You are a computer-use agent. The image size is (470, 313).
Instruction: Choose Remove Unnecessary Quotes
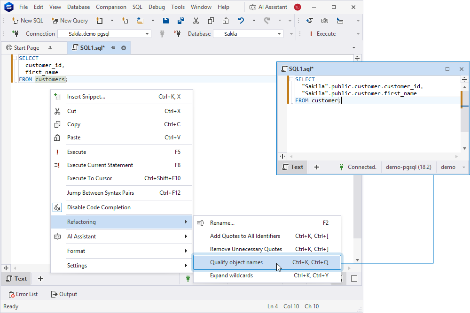(267, 249)
